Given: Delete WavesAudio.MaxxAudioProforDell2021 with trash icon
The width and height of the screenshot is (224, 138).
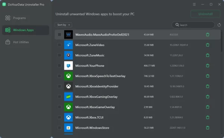Looking at the screenshot, I should tap(208, 34).
